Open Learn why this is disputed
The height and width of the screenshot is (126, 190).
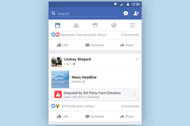point(81,97)
